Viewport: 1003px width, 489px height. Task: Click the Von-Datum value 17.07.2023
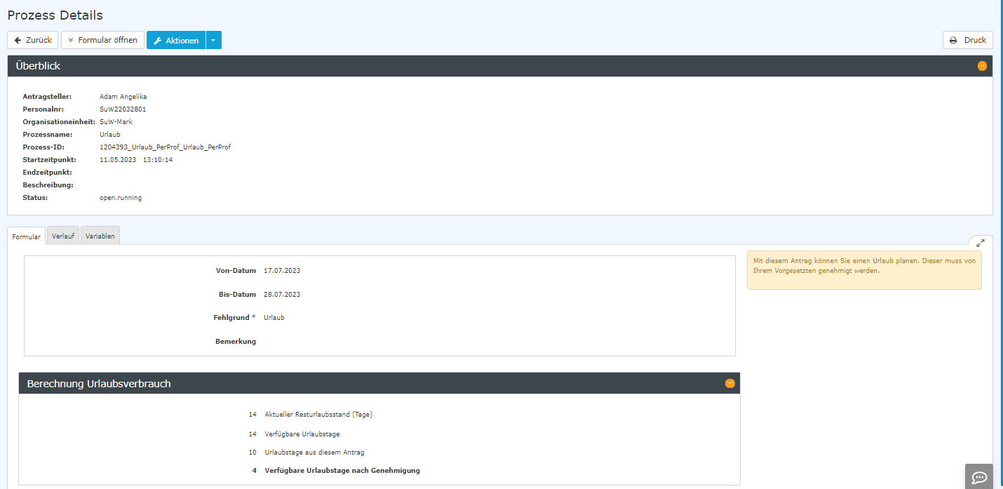coord(282,270)
